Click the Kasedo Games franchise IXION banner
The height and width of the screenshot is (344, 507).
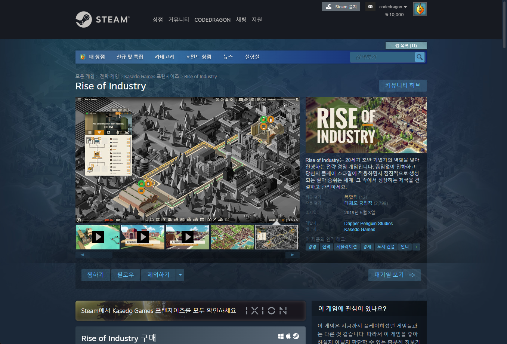pos(191,311)
